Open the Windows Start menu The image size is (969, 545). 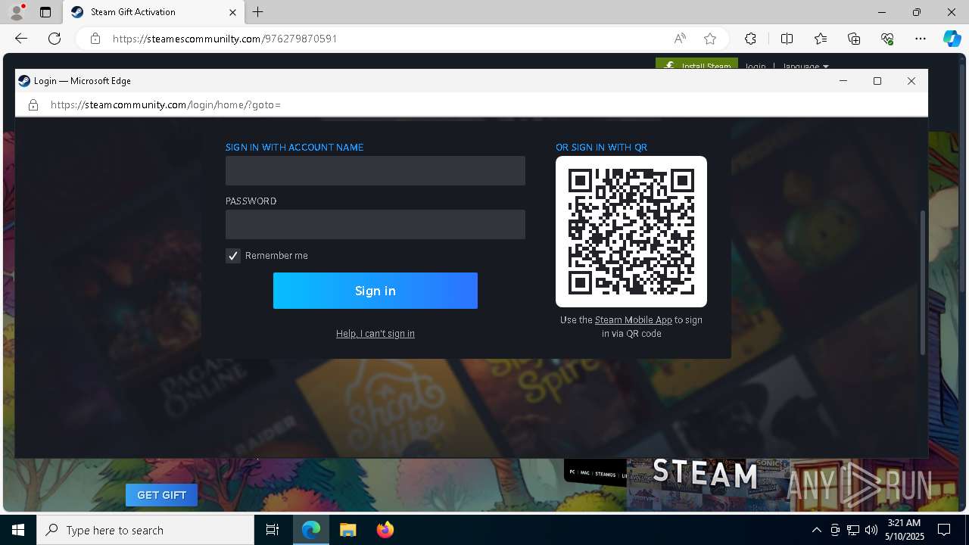(18, 530)
